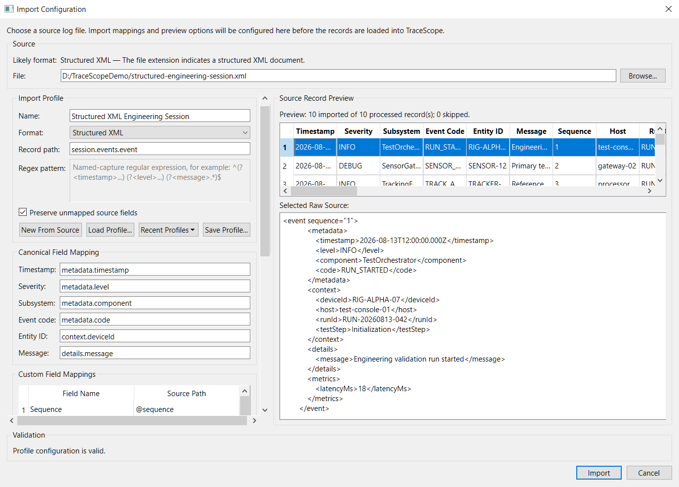Select preview row 2 DEBUG cell

[x=359, y=166]
